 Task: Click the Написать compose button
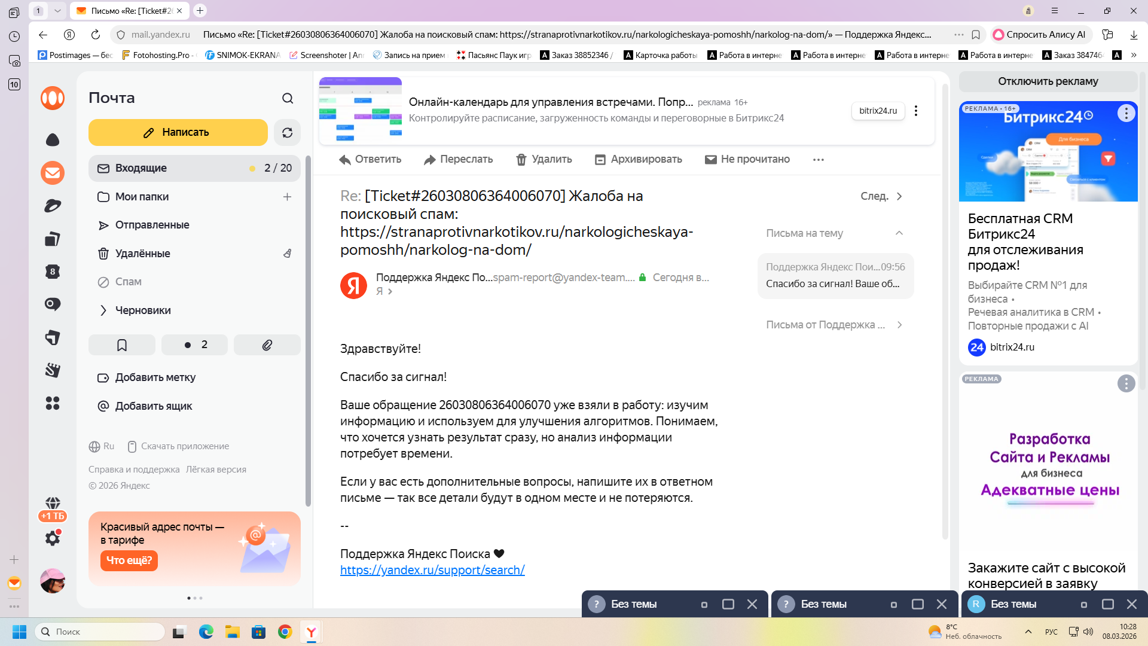tap(178, 133)
